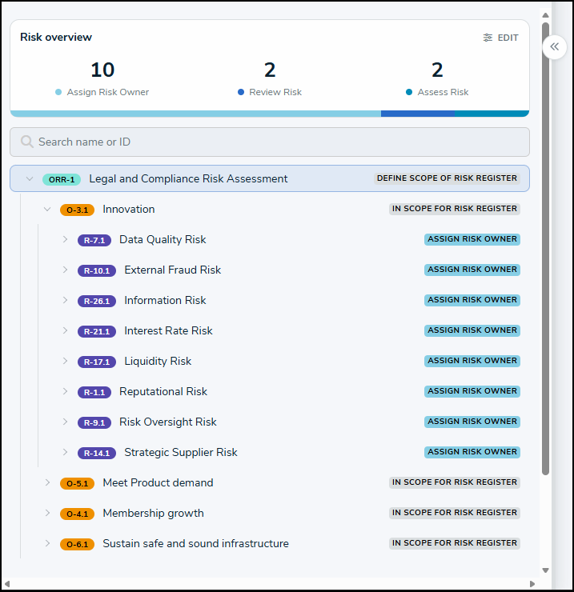Focus the Search name or ID field
The image size is (574, 592).
270,142
